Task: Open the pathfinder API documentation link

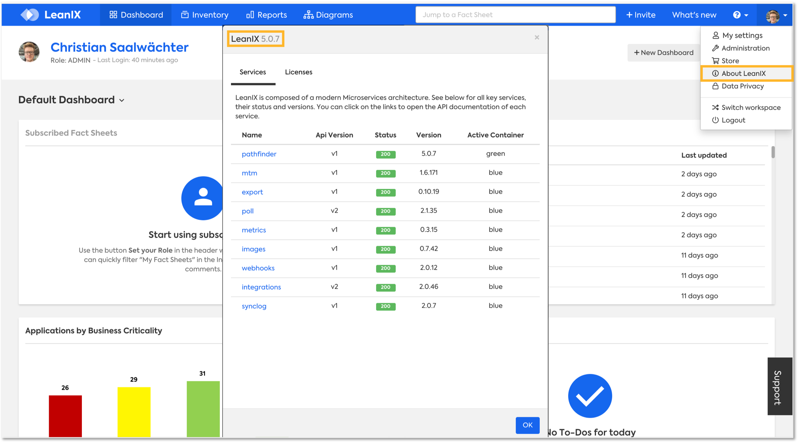Action: pos(259,154)
